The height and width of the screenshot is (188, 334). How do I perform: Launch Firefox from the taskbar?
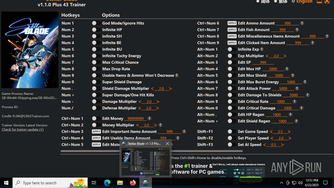133,183
